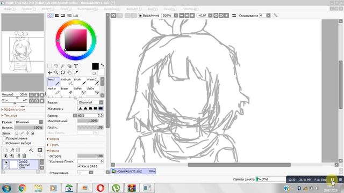Screen dimensions: 344x193
Task: Open the Фильтр menu
Action: click(x=134, y=9)
